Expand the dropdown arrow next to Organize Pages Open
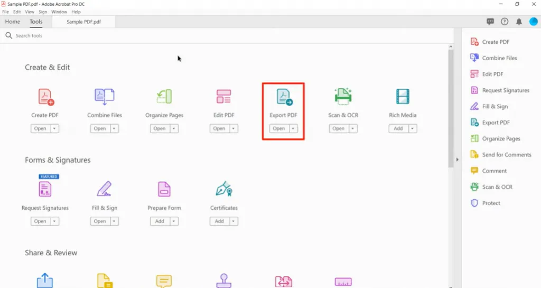The height and width of the screenshot is (288, 541). point(174,128)
